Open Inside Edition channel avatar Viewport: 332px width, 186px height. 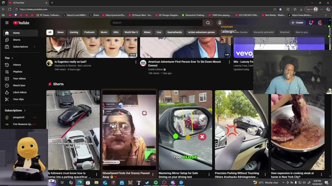click(x=143, y=63)
